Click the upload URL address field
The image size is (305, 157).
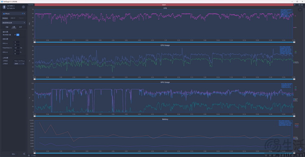(19, 61)
